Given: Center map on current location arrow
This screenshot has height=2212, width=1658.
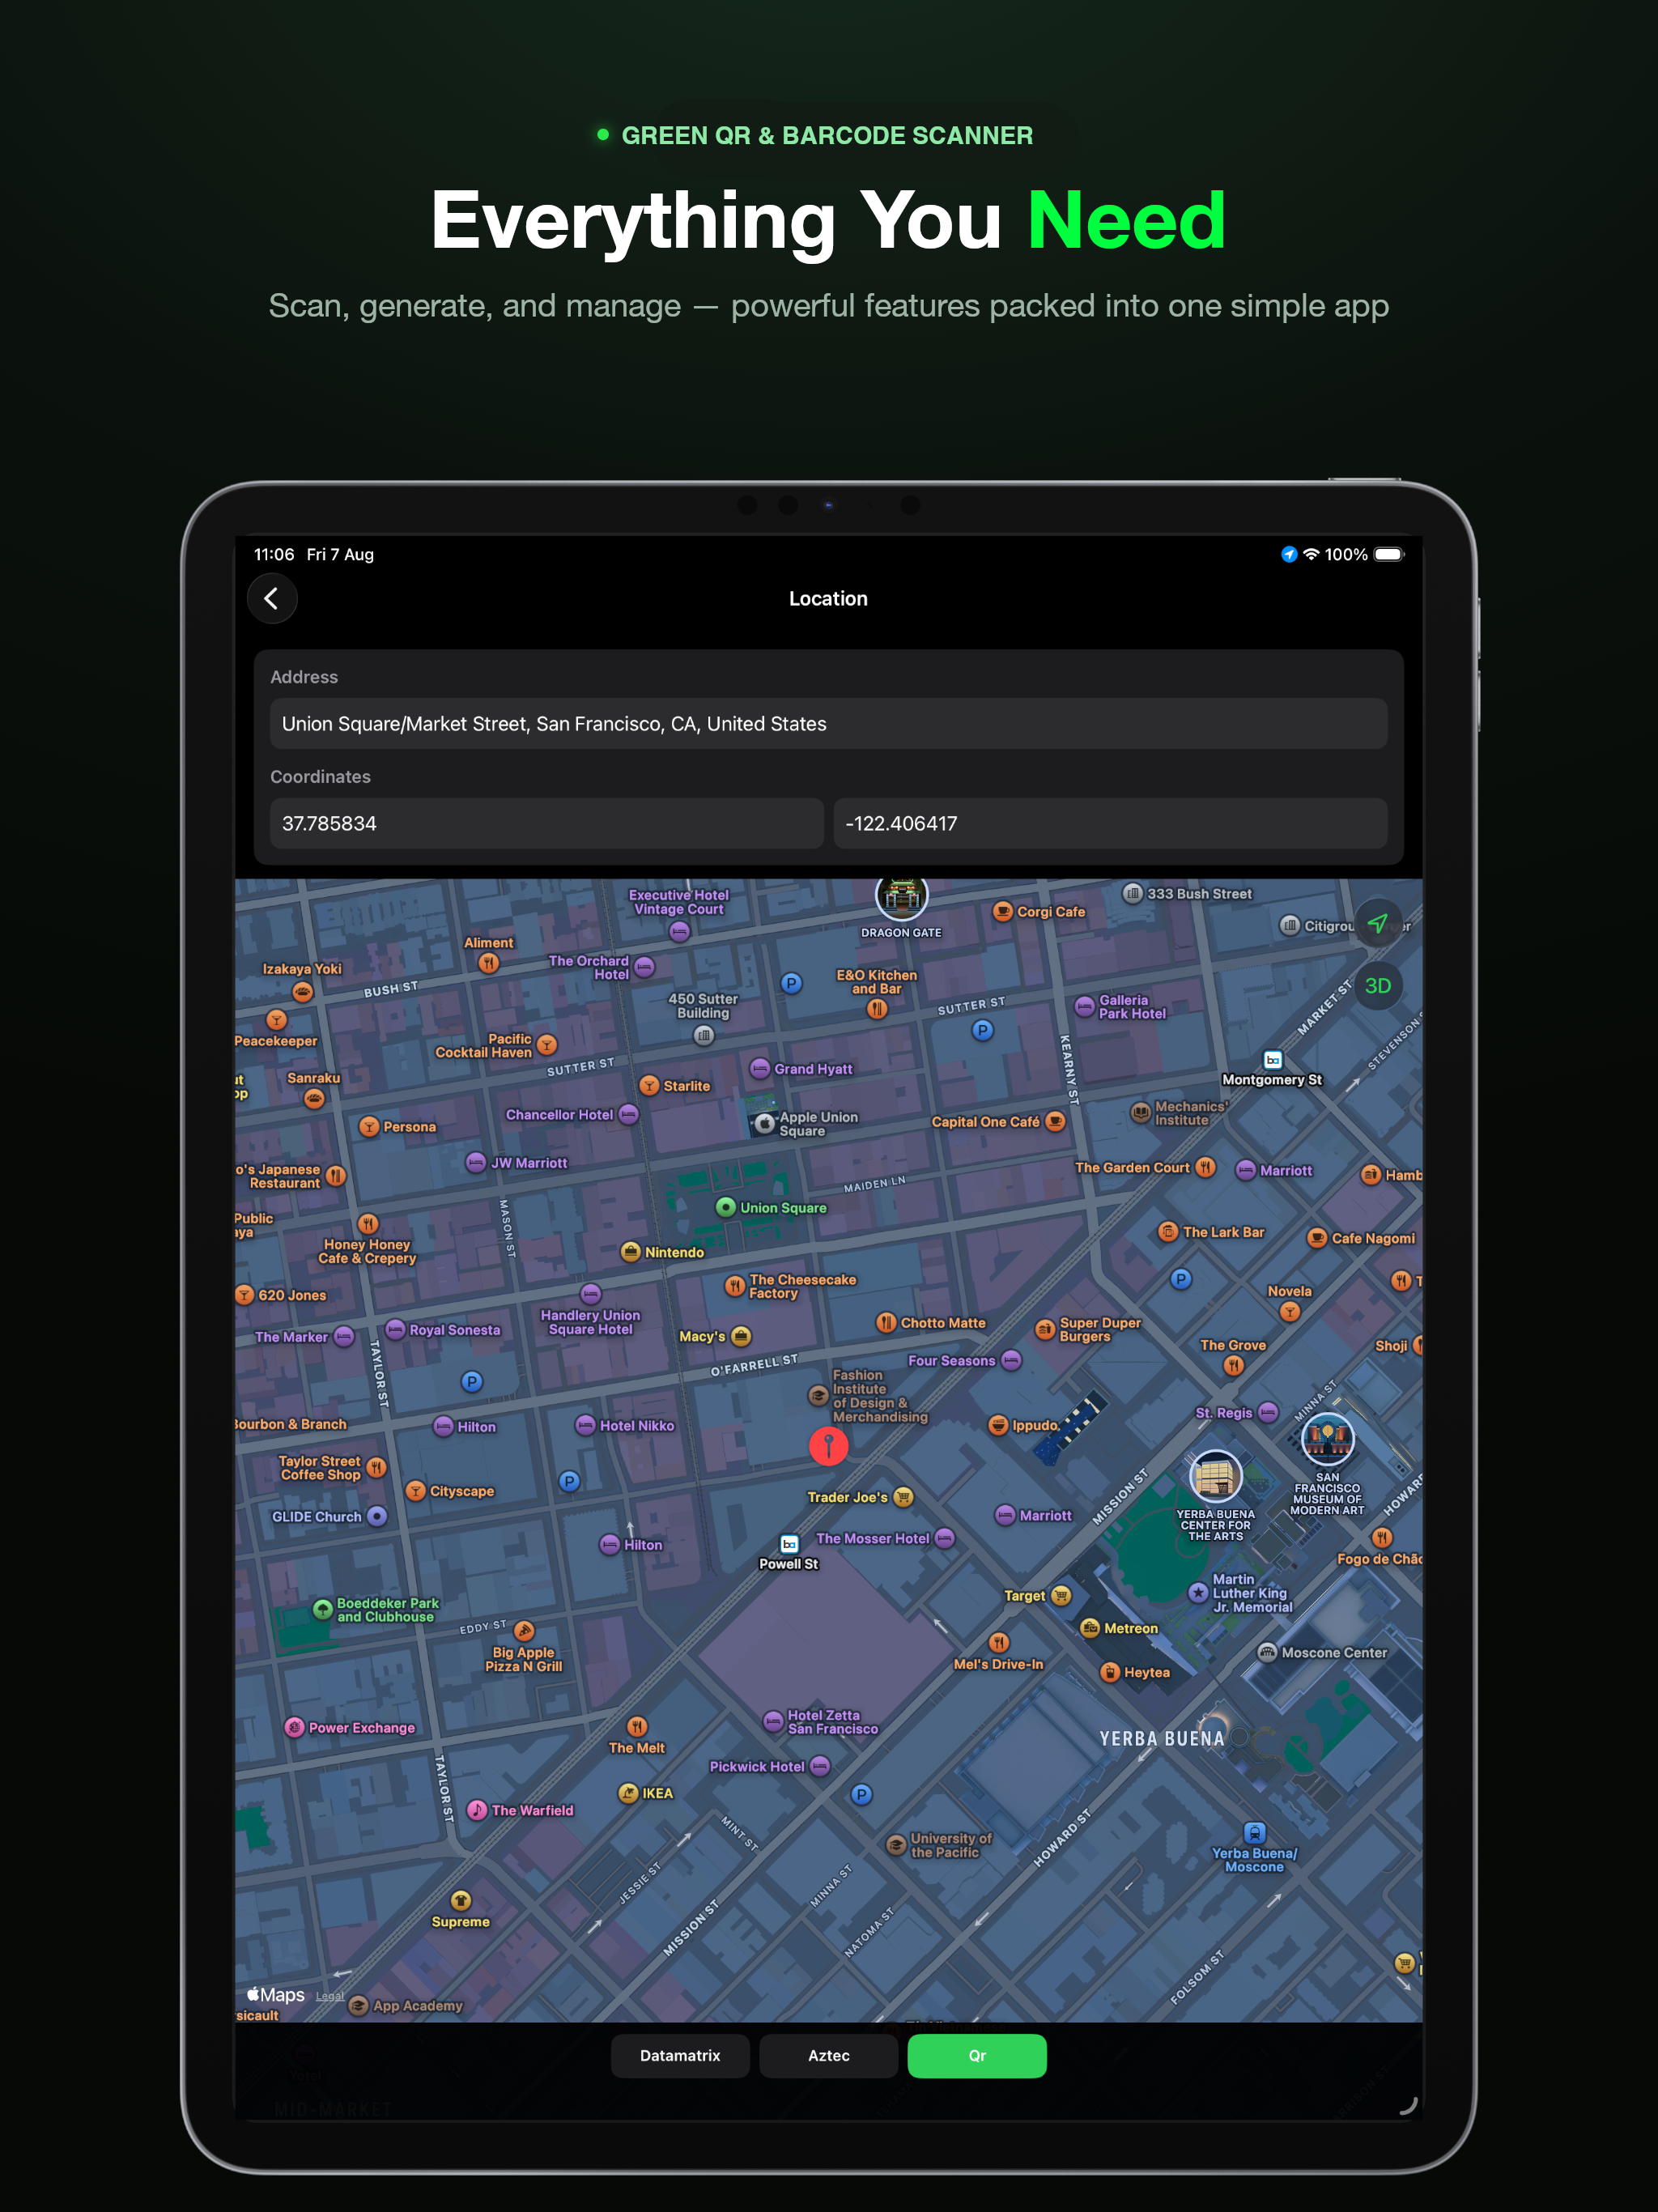Looking at the screenshot, I should (1378, 923).
